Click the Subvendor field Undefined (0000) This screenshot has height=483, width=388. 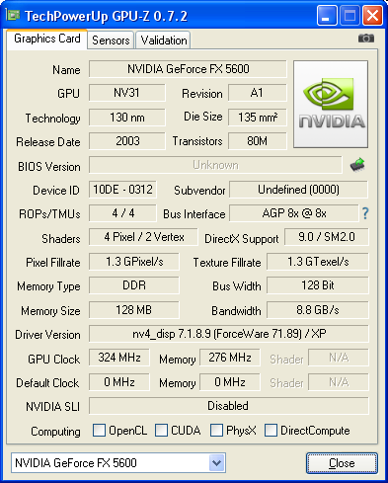[x=298, y=190]
